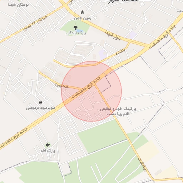183x183 pixels.
Task: Select جاده کرج ماهدشت label near بلوار شهدا junction
Action: [162, 36]
